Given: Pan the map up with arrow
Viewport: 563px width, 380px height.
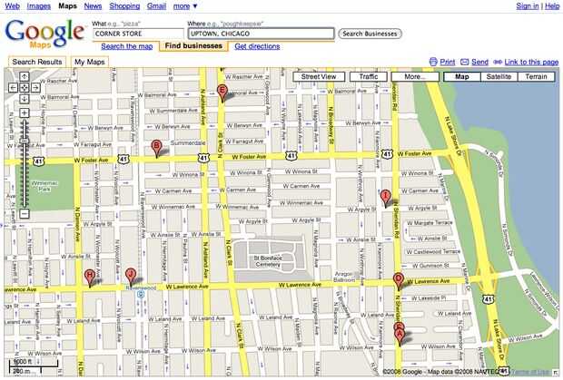Looking at the screenshot, I should point(24,76).
